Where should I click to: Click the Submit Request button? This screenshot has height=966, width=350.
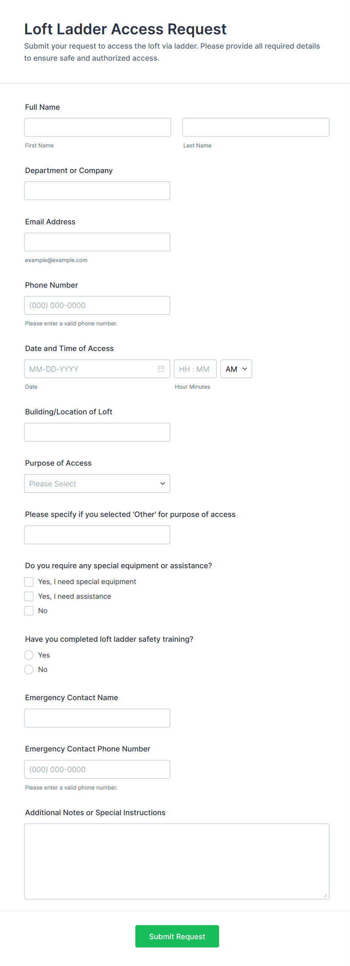click(x=177, y=936)
